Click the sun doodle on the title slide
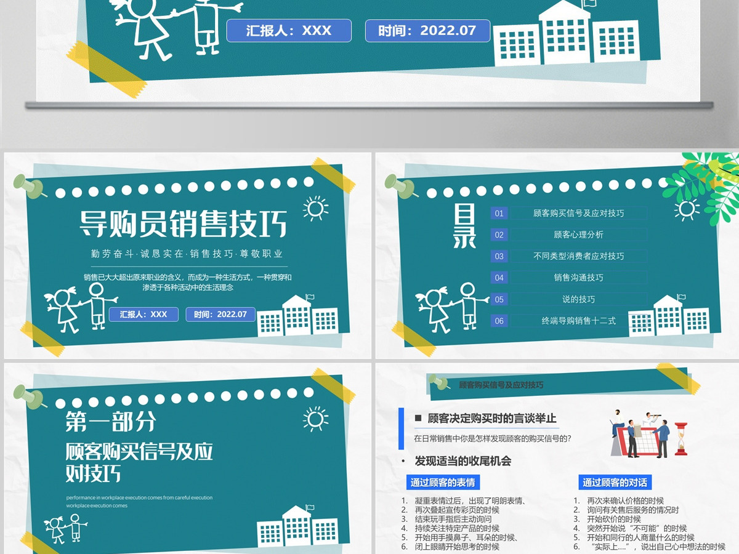This screenshot has width=739, height=554. click(x=316, y=209)
